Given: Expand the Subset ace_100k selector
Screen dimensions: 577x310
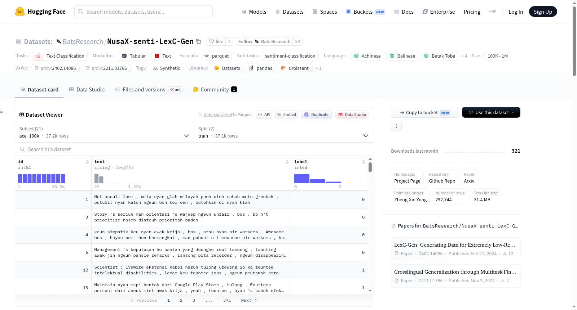Looking at the screenshot, I should 104,132.
